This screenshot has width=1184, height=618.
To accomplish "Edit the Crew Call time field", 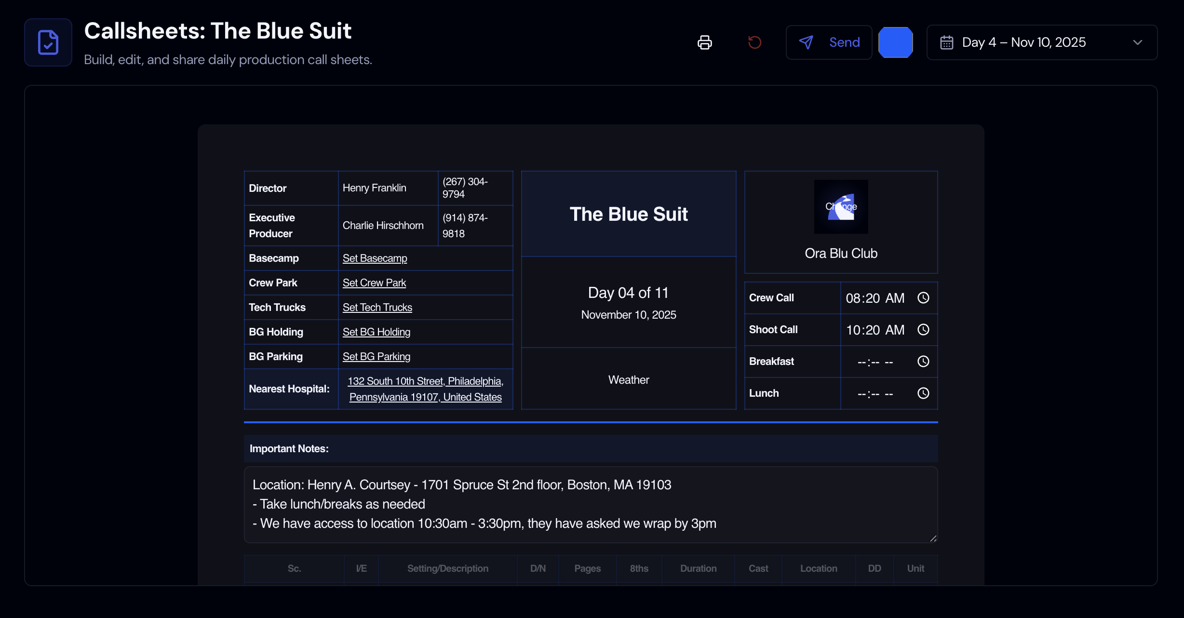I will click(x=874, y=298).
